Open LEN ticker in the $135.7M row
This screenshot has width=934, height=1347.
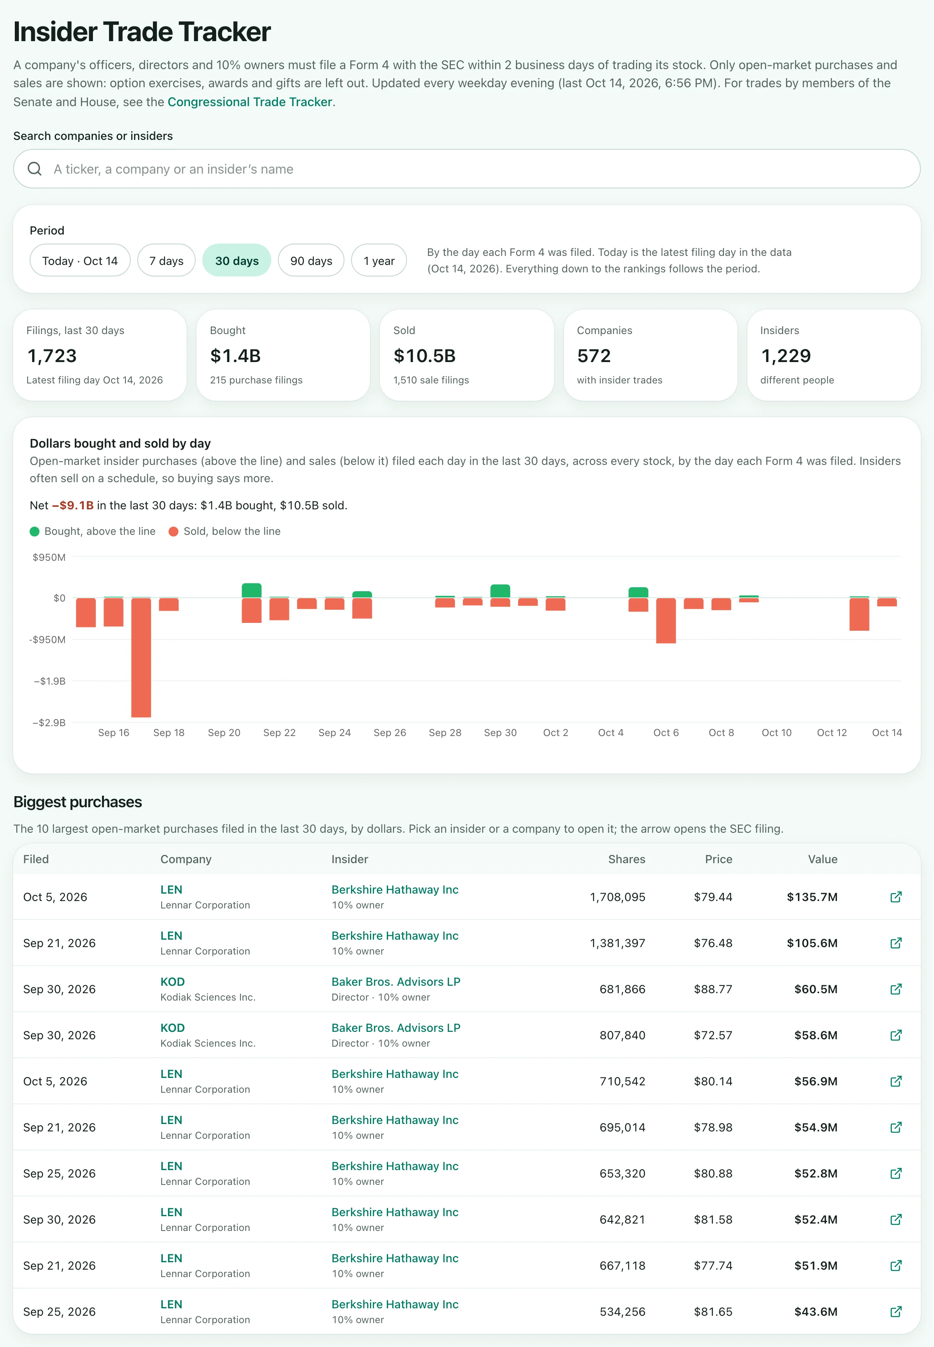point(171,889)
